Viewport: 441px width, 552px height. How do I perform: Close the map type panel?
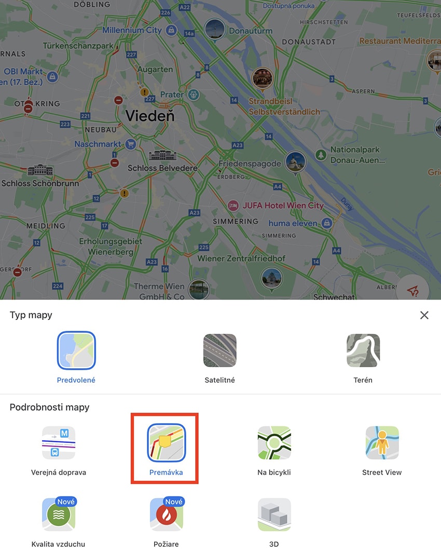pyautogui.click(x=424, y=315)
